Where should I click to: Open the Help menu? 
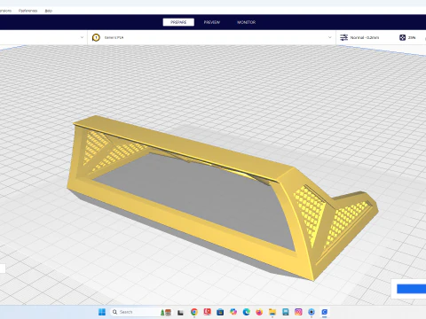click(x=49, y=11)
